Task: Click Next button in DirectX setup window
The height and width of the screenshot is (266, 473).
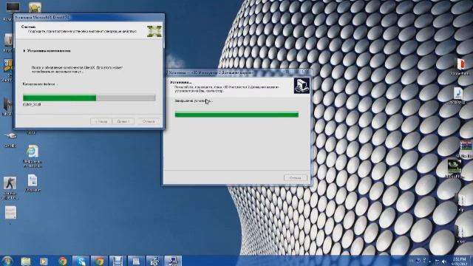Action: click(x=123, y=121)
